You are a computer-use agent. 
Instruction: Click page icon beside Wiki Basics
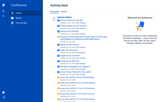click(58, 67)
